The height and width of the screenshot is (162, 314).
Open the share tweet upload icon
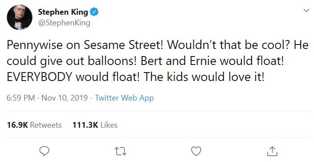pos(272,151)
